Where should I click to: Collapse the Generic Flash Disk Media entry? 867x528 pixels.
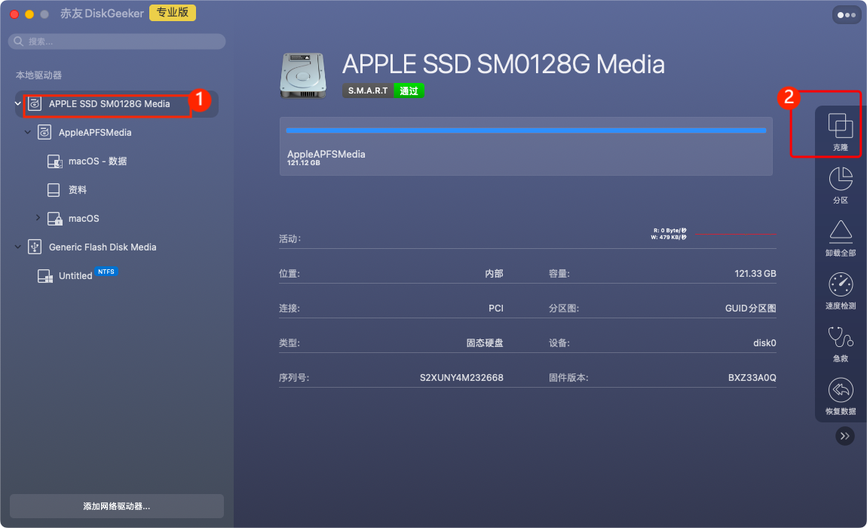(x=17, y=247)
